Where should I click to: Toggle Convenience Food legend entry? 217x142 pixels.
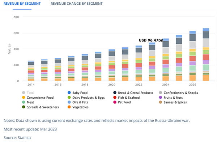pyautogui.click(x=38, y=98)
